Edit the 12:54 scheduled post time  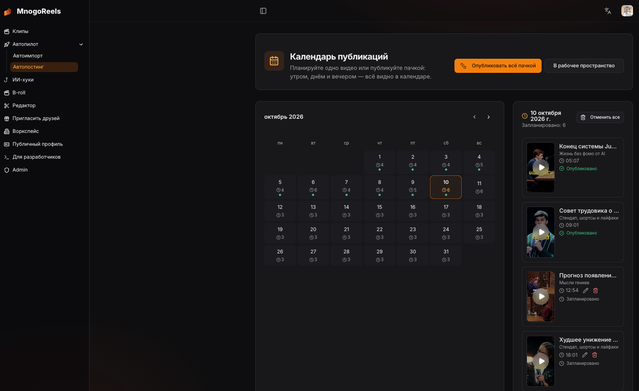(x=585, y=290)
